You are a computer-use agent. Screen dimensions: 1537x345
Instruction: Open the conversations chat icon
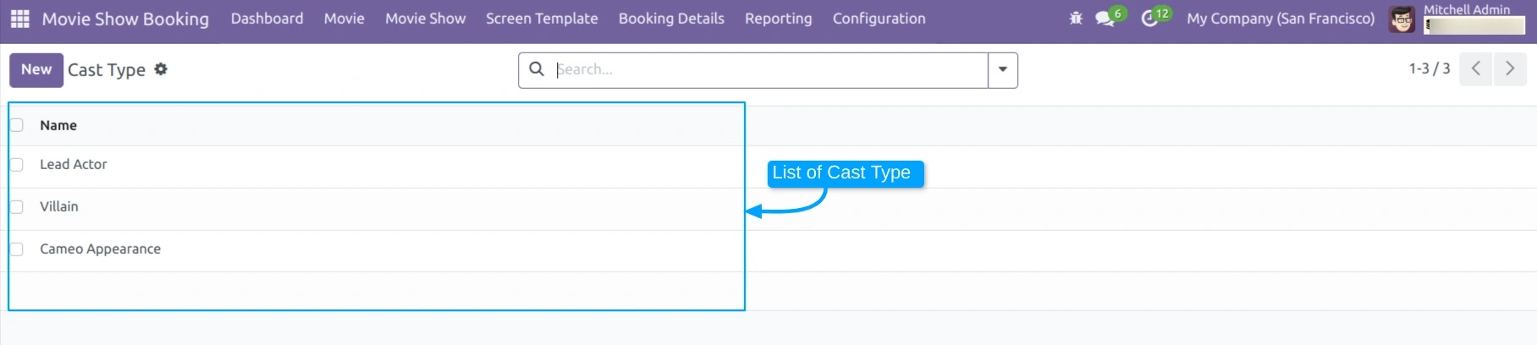click(x=1105, y=18)
